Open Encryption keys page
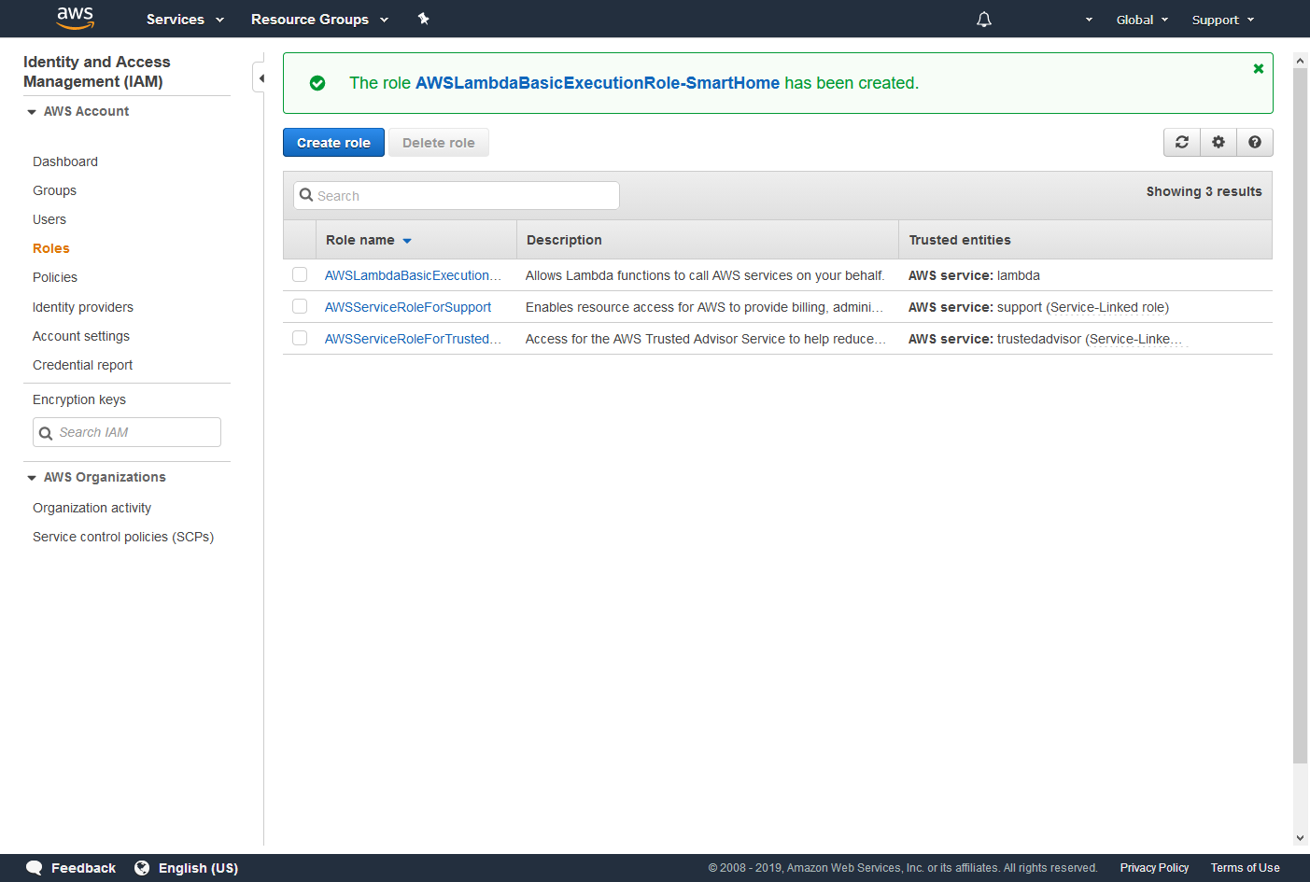 (x=79, y=399)
